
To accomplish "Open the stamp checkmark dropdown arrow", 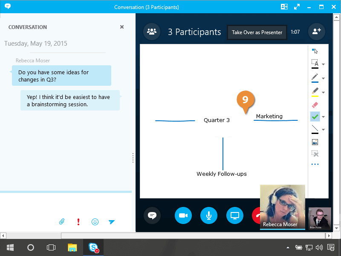I will [x=324, y=117].
